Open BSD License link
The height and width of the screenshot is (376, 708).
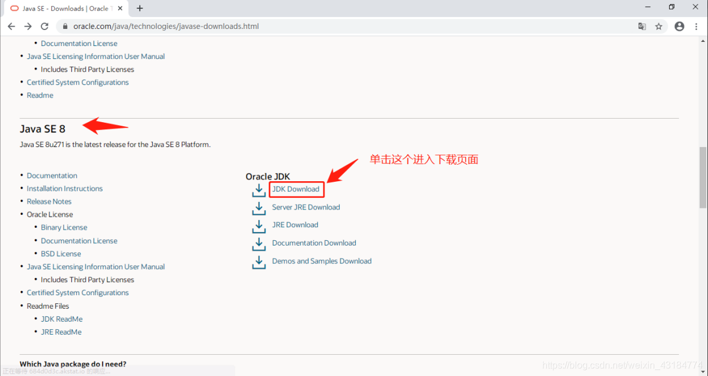click(61, 254)
